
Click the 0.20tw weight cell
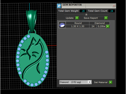click(101, 26)
